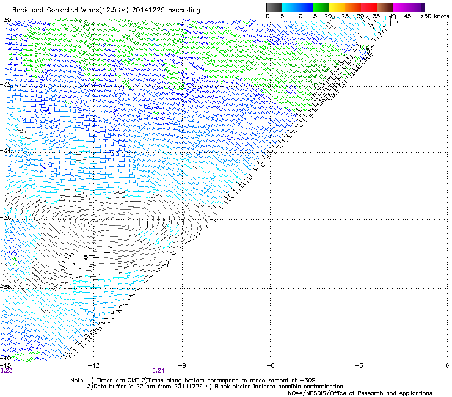Image resolution: width=452 pixels, height=397 pixels.
Task: Click the longitude label '-6'
Action: coord(270,366)
